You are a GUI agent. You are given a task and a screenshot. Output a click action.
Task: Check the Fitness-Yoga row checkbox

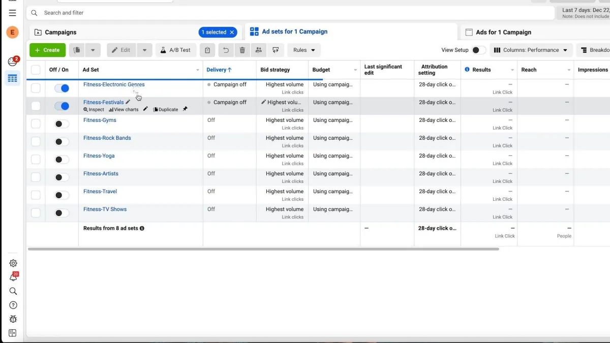coord(36,160)
